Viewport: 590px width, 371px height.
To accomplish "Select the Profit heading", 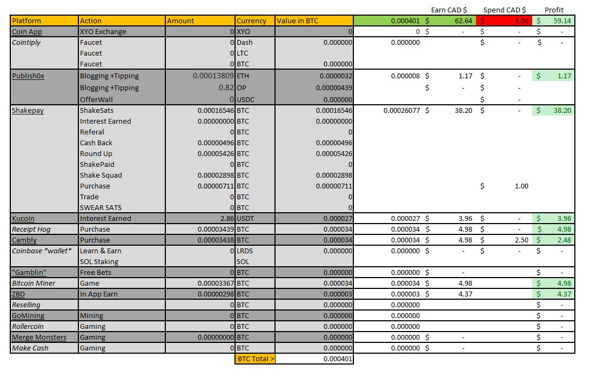I will (554, 10).
